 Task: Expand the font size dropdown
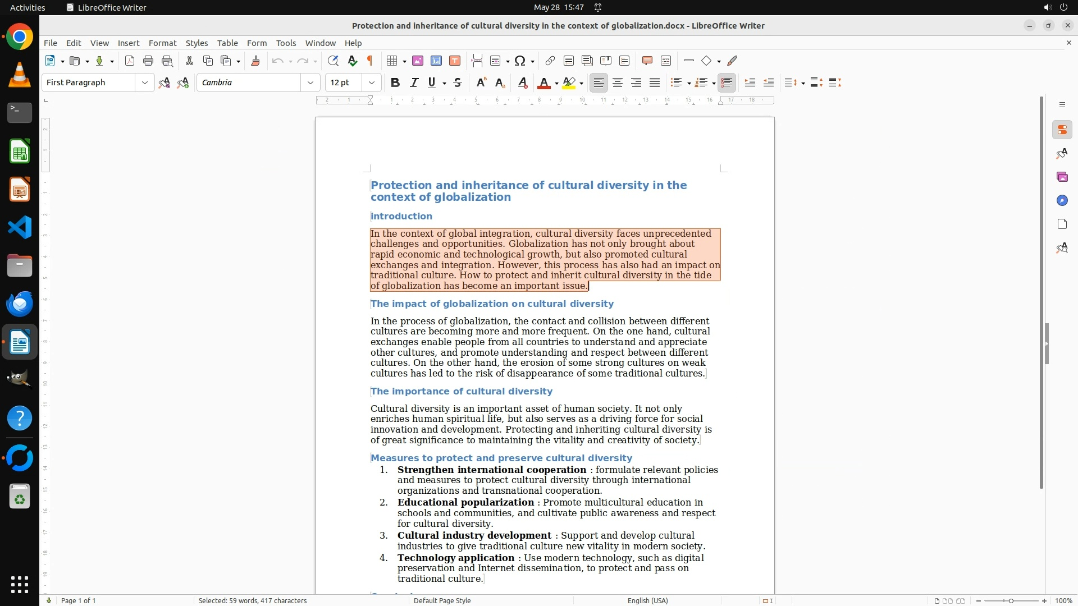[372, 82]
